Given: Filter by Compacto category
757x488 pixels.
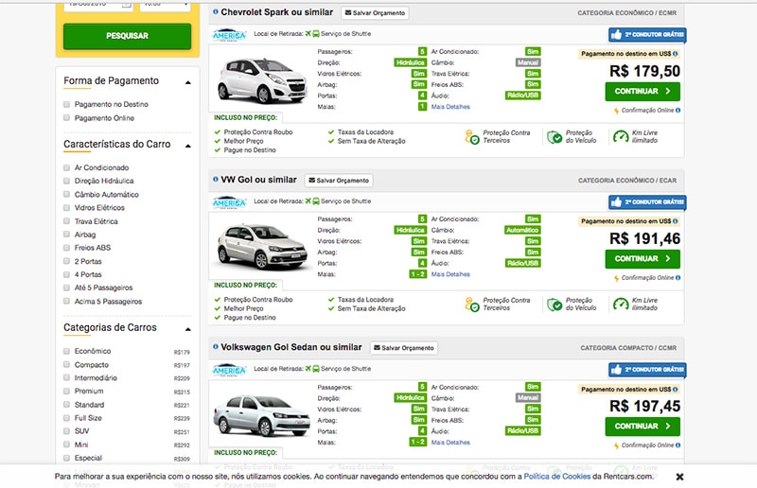Looking at the screenshot, I should tap(66, 364).
